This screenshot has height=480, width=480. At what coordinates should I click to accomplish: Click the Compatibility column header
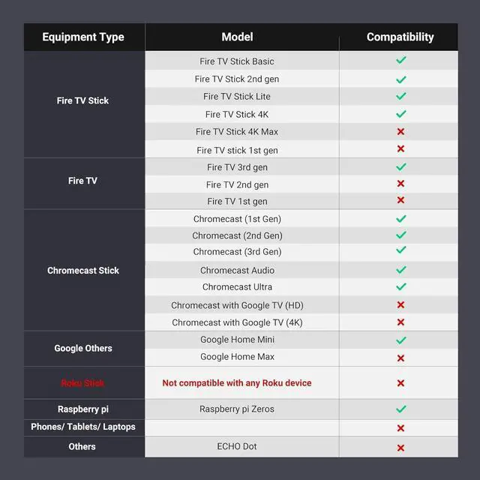click(400, 37)
